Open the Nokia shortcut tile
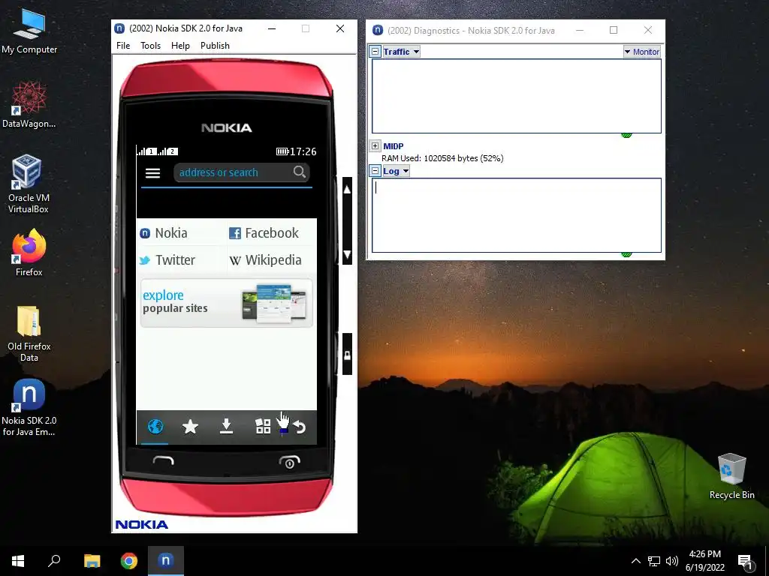The height and width of the screenshot is (576, 769). (x=181, y=232)
